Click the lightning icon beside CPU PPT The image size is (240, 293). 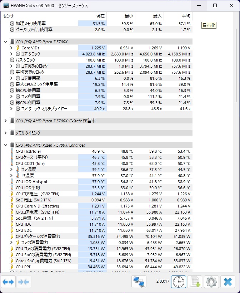click(x=12, y=267)
